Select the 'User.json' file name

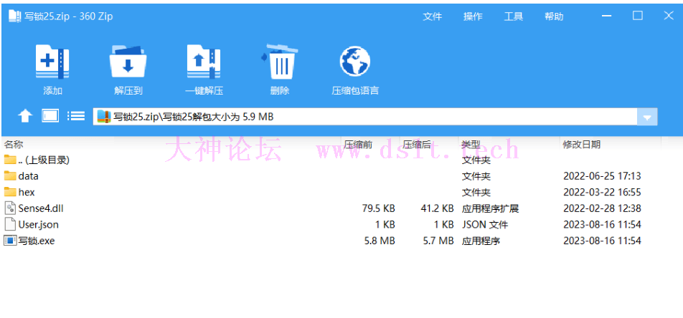[x=38, y=224]
